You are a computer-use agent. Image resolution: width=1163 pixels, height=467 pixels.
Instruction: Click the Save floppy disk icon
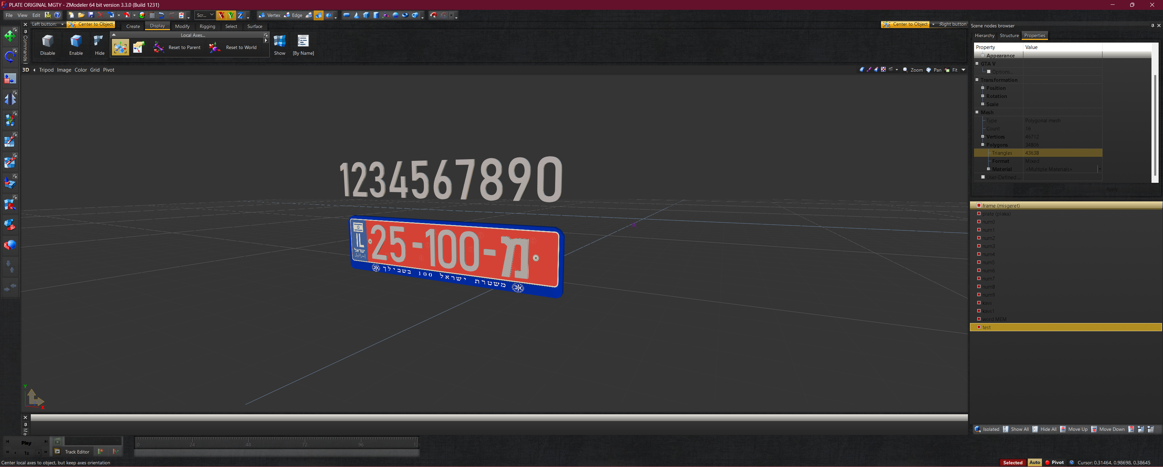coord(91,15)
